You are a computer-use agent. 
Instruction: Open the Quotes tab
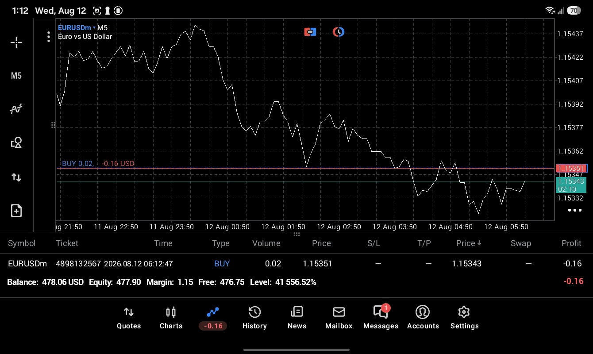[129, 318]
